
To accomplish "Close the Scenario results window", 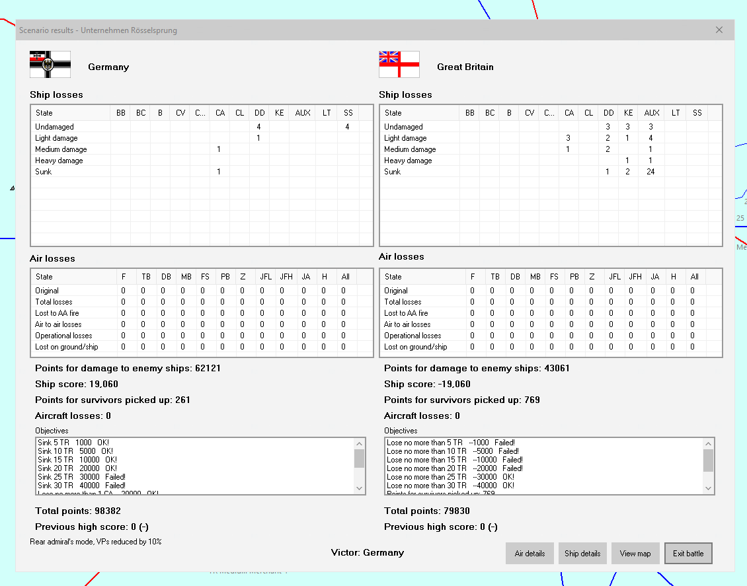I will coord(719,30).
